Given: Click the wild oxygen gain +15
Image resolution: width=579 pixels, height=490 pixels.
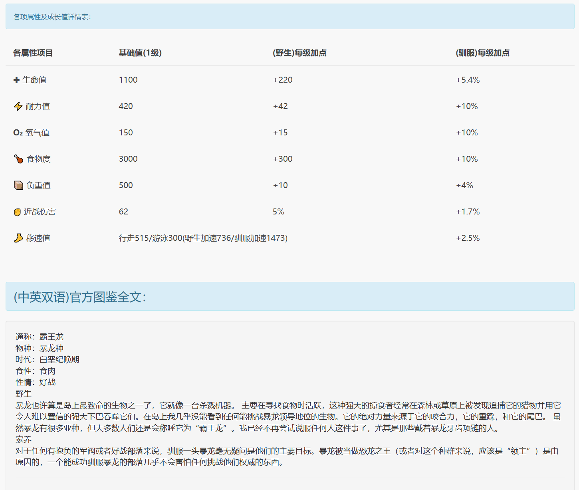Looking at the screenshot, I should click(280, 133).
